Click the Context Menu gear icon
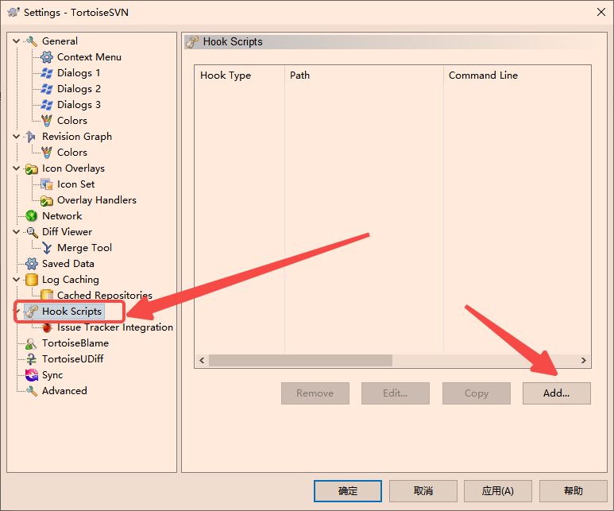 coord(47,57)
